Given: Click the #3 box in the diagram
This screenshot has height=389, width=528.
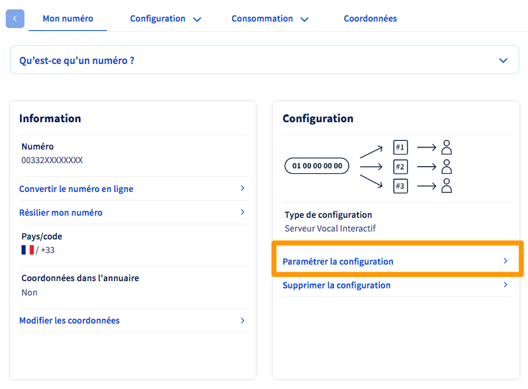Looking at the screenshot, I should 401,186.
